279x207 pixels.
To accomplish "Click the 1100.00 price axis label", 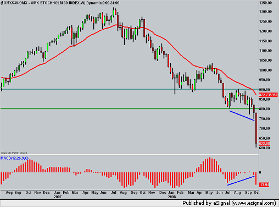I will pyautogui.click(x=265, y=51).
